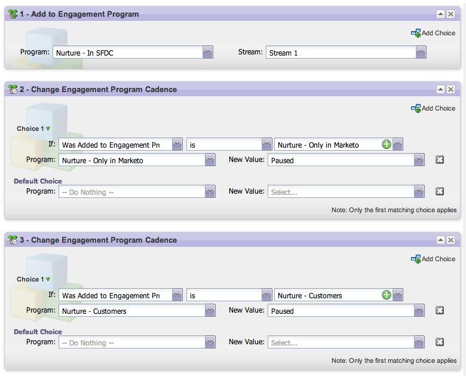Click step 1 title Add to Engagement Program
Image resolution: width=466 pixels, height=376 pixels.
(79, 14)
